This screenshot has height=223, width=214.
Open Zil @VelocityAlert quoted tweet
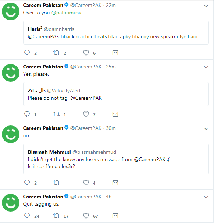pos(116,94)
